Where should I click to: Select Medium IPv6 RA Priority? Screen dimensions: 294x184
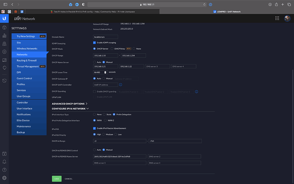[x=104, y=134]
